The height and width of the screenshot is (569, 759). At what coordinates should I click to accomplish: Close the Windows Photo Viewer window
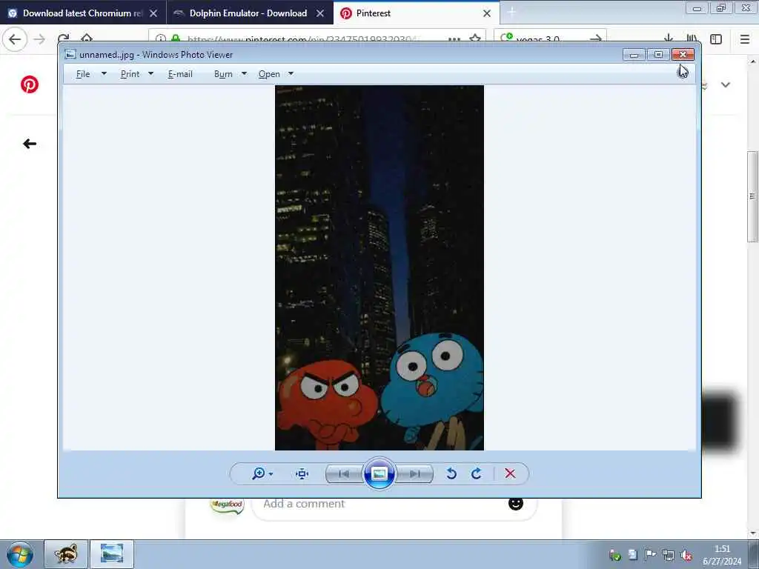pyautogui.click(x=683, y=55)
